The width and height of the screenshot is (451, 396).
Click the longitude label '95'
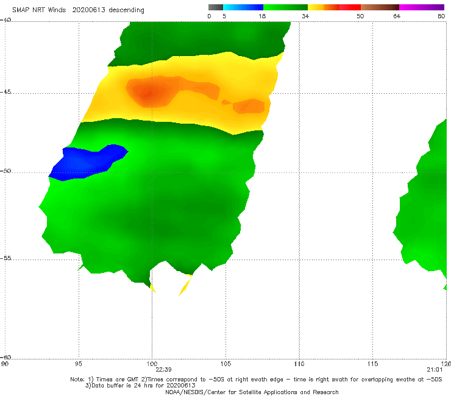(78, 364)
